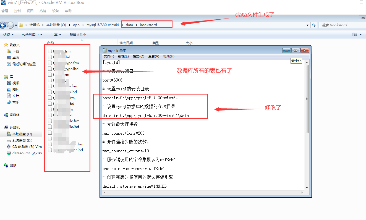Open 图片 library
The width and height of the screenshot is (366, 220).
(x=16, y=89)
